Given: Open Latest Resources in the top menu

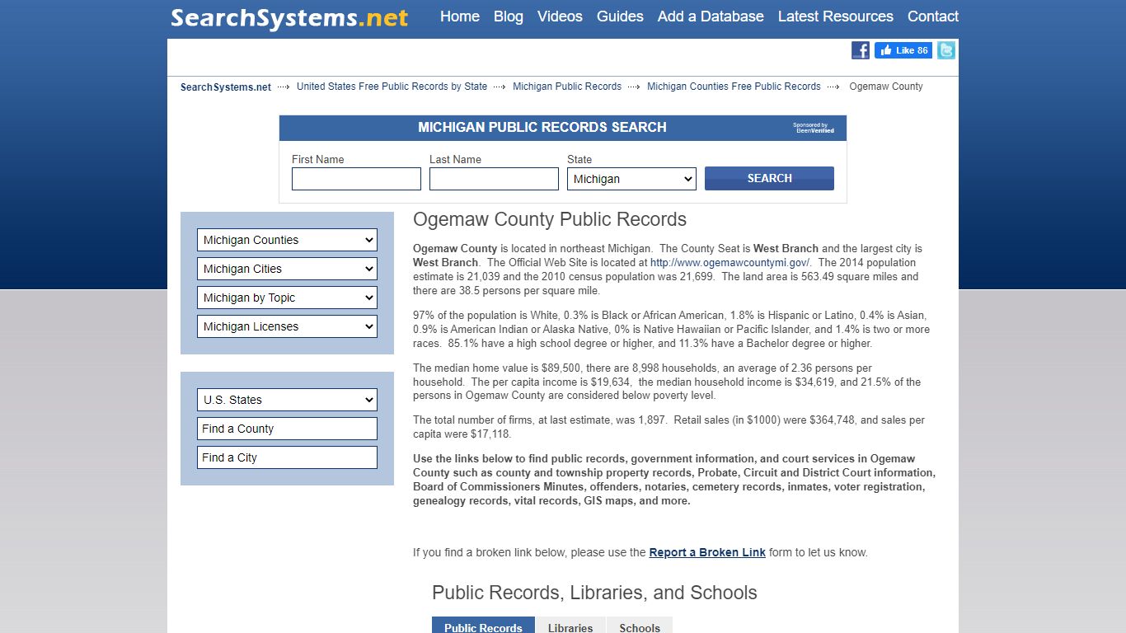Looking at the screenshot, I should (x=836, y=16).
